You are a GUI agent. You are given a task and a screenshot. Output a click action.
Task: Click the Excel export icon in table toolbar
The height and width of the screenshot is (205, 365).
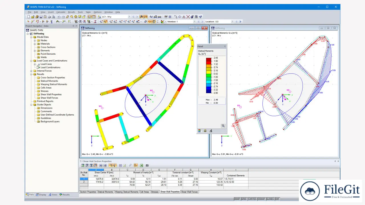pyautogui.click(x=141, y=165)
